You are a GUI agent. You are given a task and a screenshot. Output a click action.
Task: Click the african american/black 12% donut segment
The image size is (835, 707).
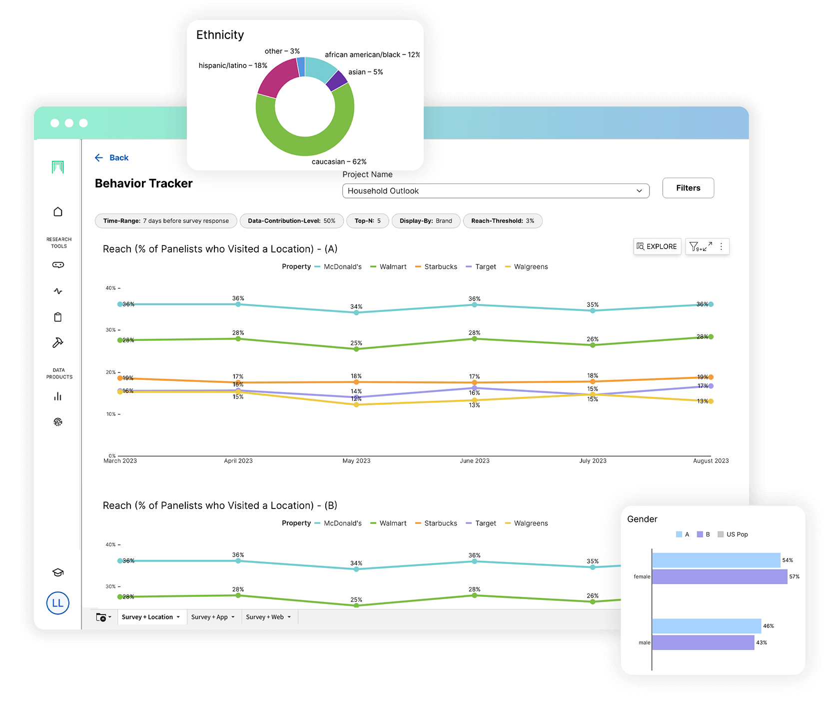320,68
